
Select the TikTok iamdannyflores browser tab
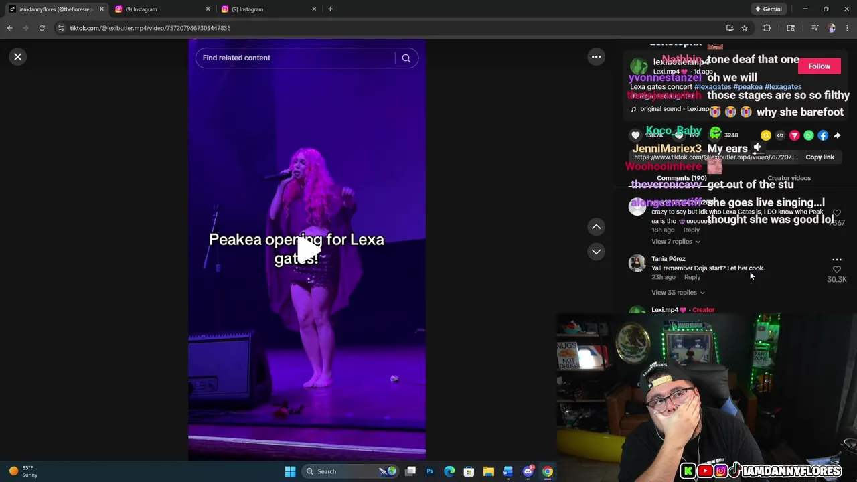click(55, 9)
